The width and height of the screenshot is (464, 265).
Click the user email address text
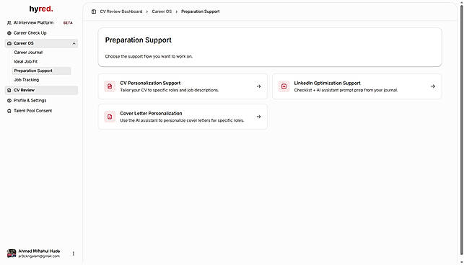click(x=39, y=256)
